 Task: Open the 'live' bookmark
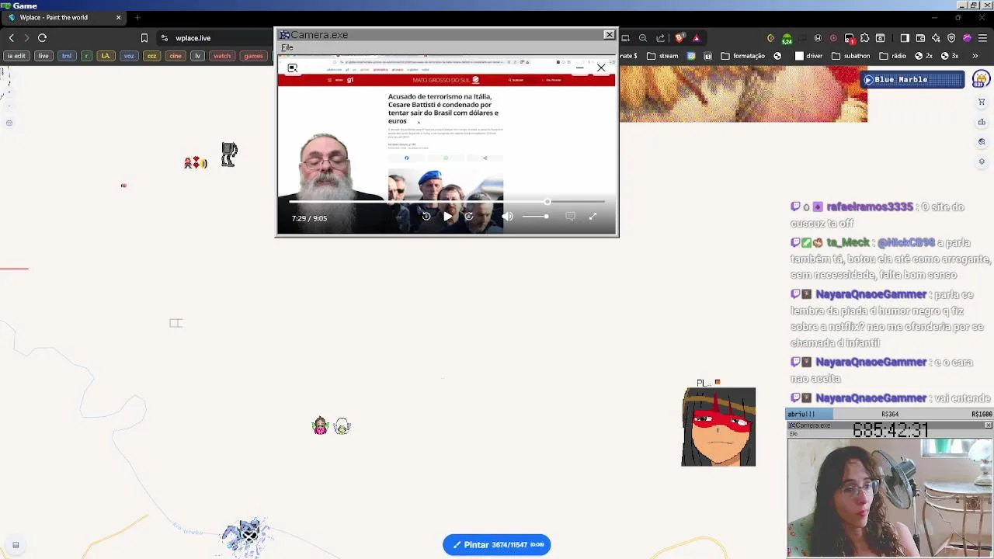(43, 56)
